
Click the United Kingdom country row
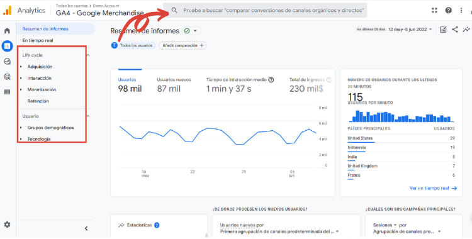401,166
